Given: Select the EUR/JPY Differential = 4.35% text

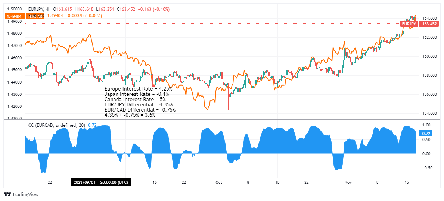Looking at the screenshot, I should [x=139, y=104].
